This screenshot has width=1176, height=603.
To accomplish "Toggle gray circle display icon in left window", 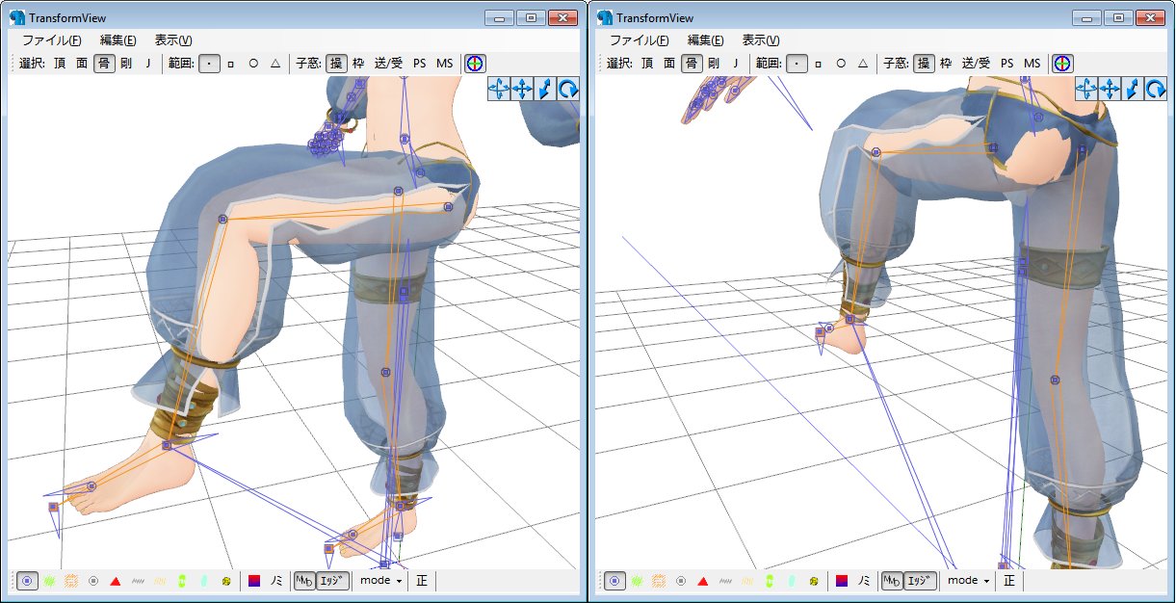I will (93, 581).
